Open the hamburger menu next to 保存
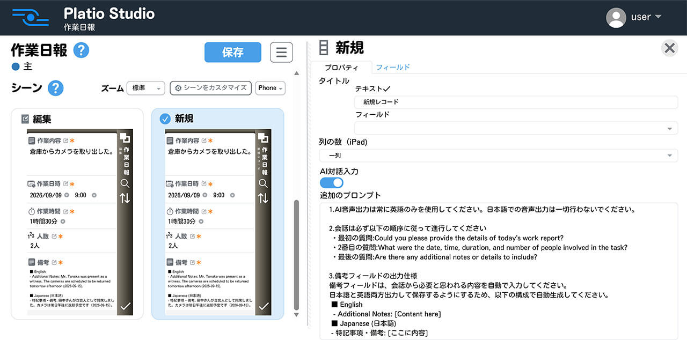This screenshot has height=340, width=687. pos(281,53)
